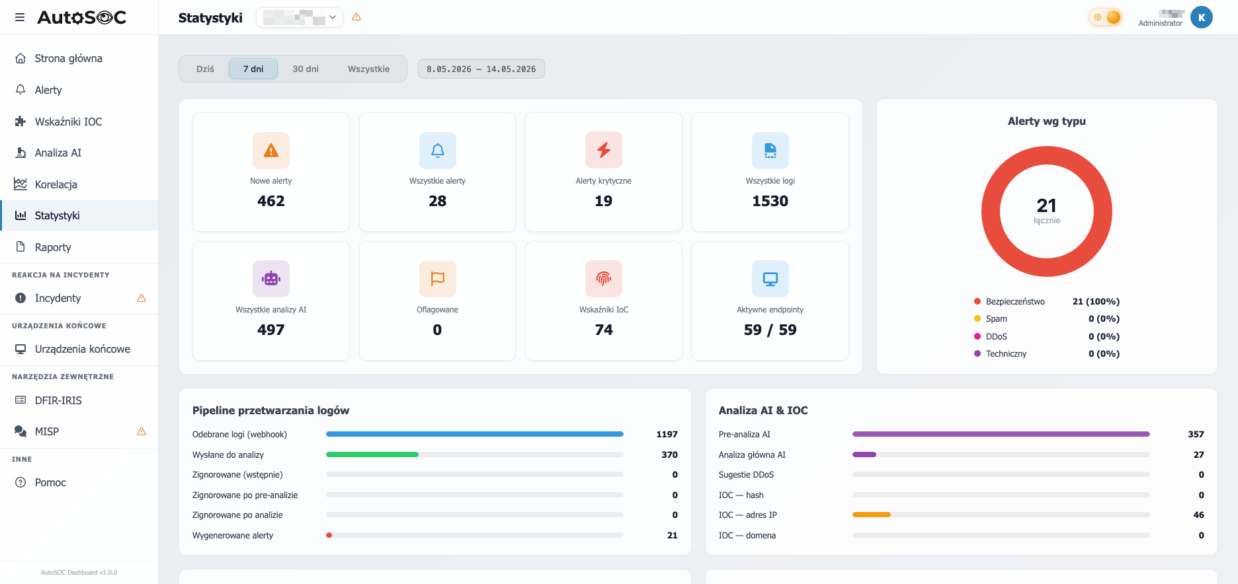The height and width of the screenshot is (584, 1238).
Task: Click the warning triangle next to Incydenty
Action: (x=142, y=298)
